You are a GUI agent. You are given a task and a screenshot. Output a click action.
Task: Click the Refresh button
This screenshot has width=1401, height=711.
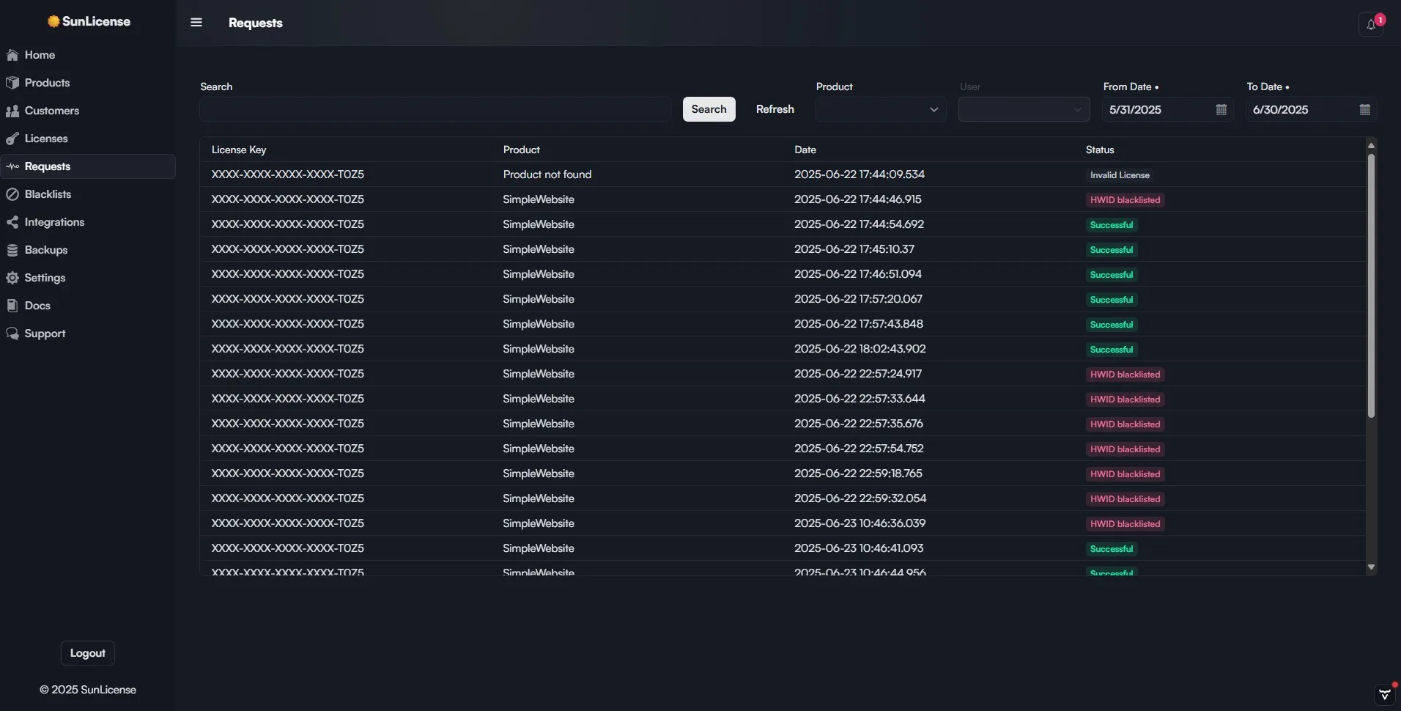pyautogui.click(x=775, y=109)
